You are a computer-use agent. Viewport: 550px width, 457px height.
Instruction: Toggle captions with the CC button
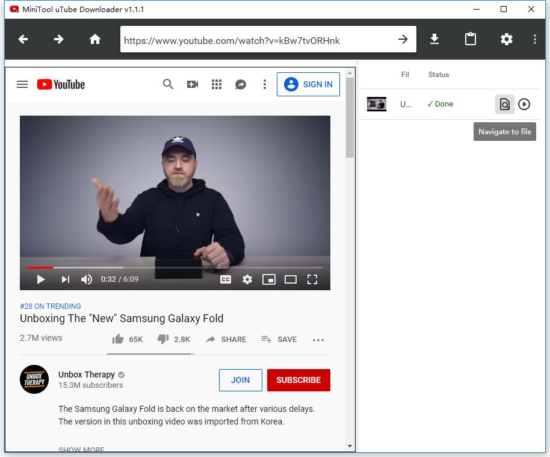click(226, 279)
